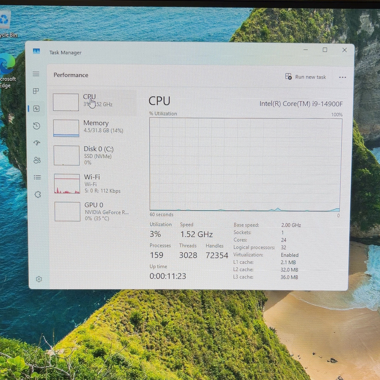The height and width of the screenshot is (380, 380).
Task: Open the Startup apps page icon
Action: pyautogui.click(x=37, y=143)
